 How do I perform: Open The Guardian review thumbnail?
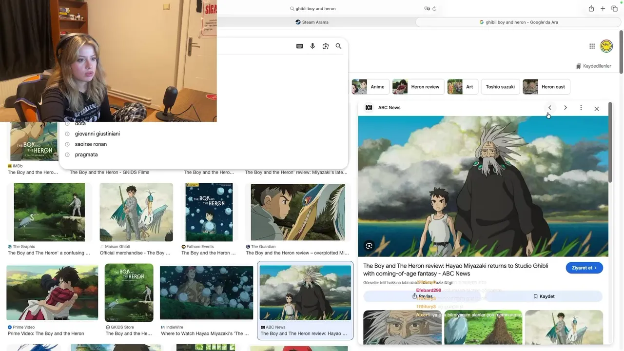pos(298,212)
